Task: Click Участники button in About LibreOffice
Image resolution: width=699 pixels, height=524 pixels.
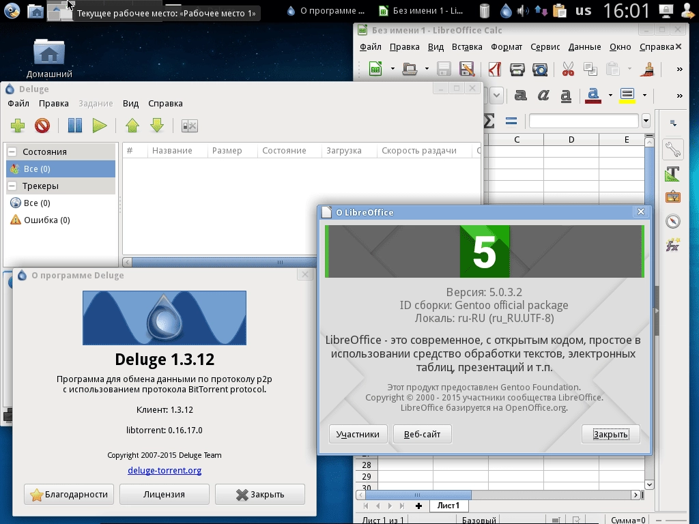Action: pyautogui.click(x=358, y=434)
